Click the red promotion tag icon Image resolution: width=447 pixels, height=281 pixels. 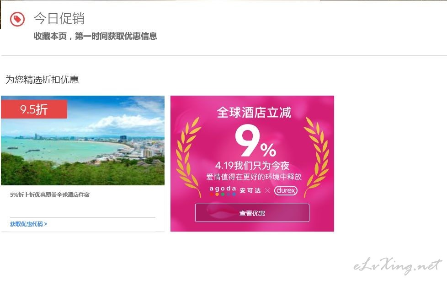(x=17, y=19)
